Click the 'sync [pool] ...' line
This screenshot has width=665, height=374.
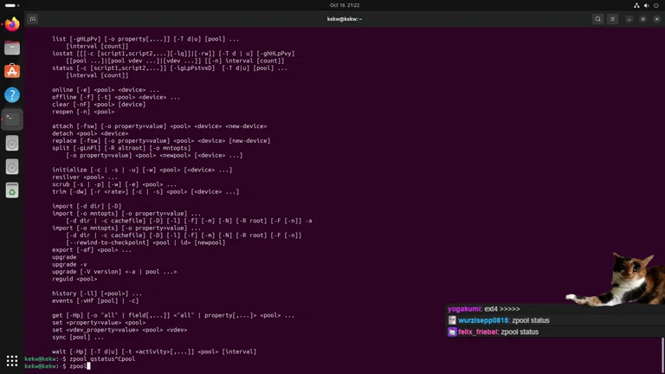point(78,337)
